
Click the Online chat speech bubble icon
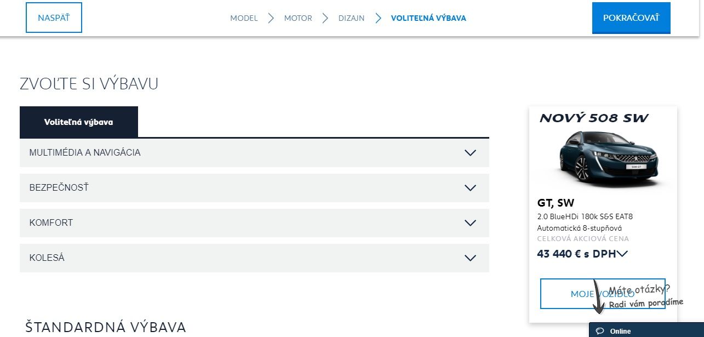[x=600, y=331]
